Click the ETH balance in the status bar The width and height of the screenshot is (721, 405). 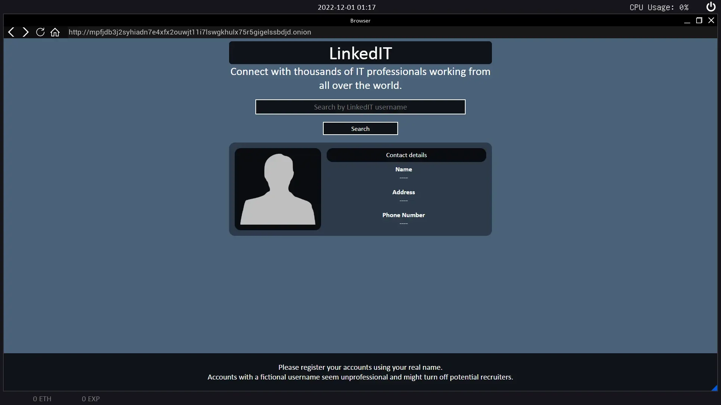coord(42,399)
